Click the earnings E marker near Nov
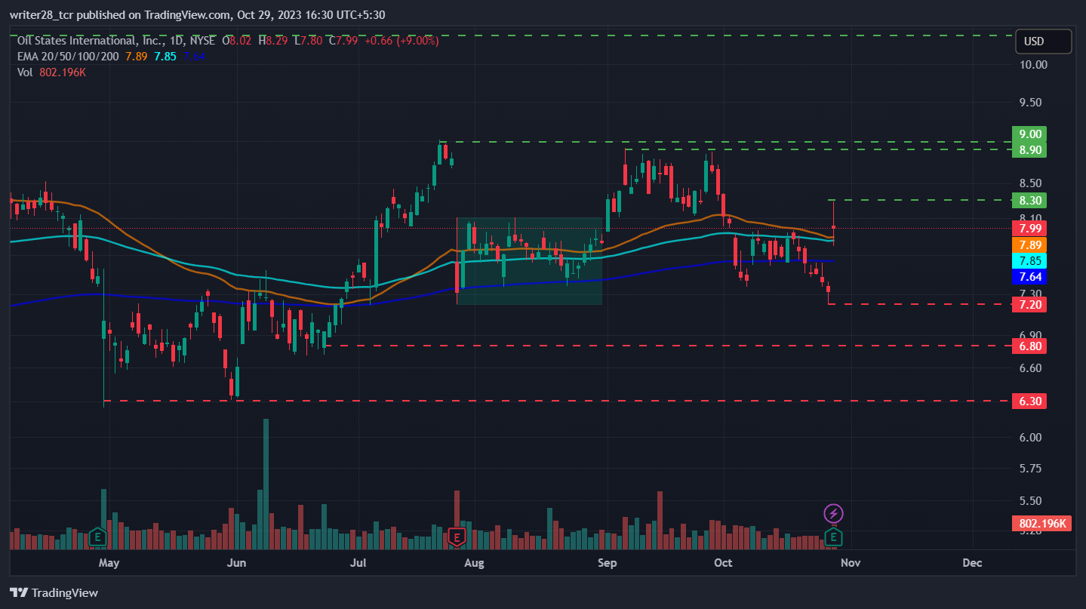The image size is (1086, 609). click(833, 537)
